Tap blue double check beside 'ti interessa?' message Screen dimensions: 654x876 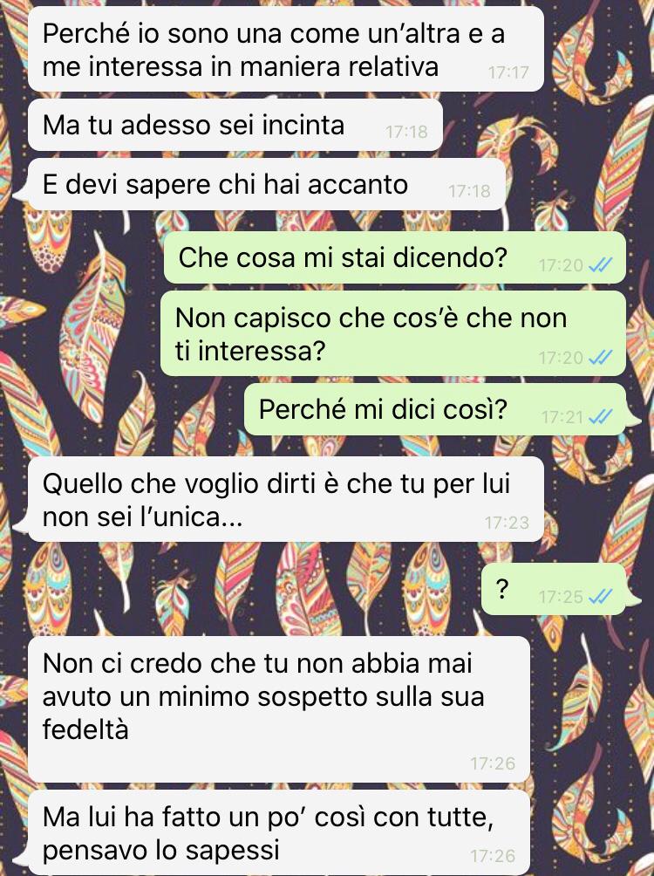pos(601,357)
